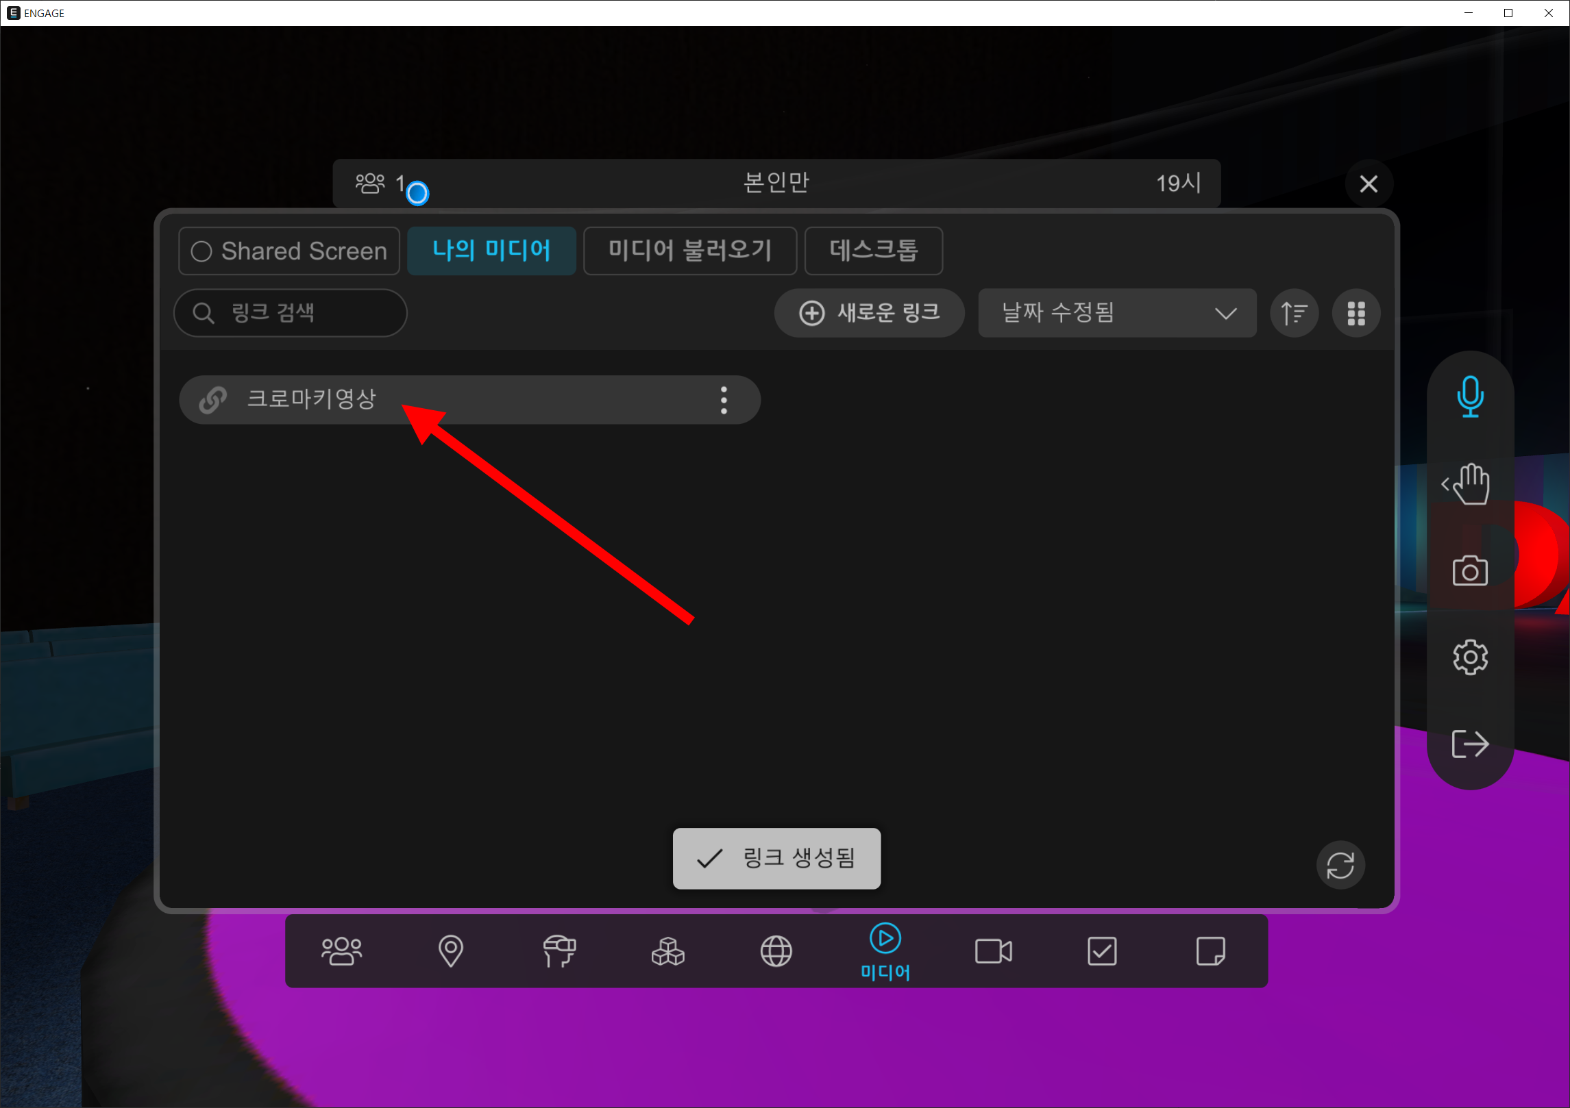This screenshot has width=1570, height=1108.
Task: Click the video camera toolbar icon
Action: (x=993, y=951)
